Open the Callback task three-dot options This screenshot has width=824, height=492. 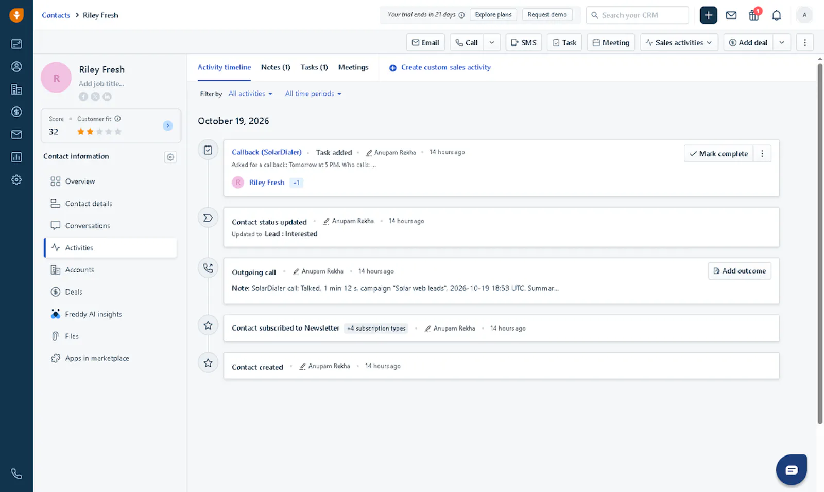coord(762,154)
